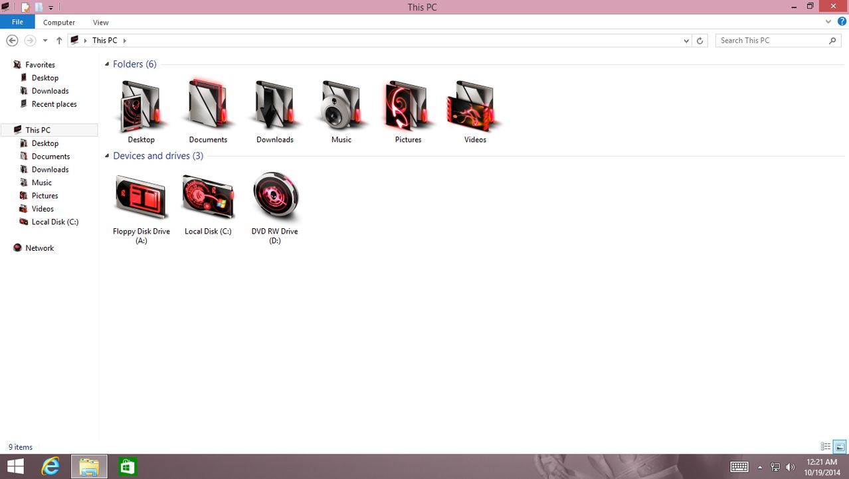Open the Computer ribbon tab
Screen dimensions: 849x479
point(59,23)
